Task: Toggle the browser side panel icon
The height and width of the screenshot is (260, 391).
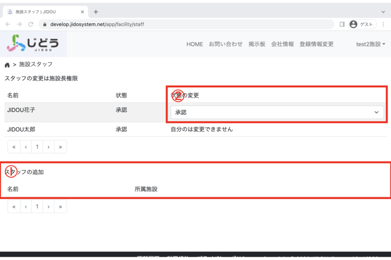Action: [342, 24]
